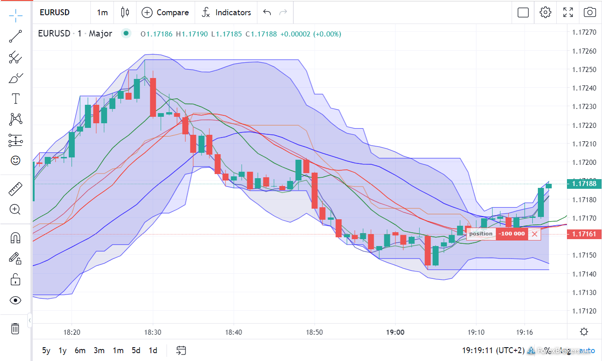This screenshot has width=602, height=361.
Task: Open the Indicators dialog
Action: 226,12
